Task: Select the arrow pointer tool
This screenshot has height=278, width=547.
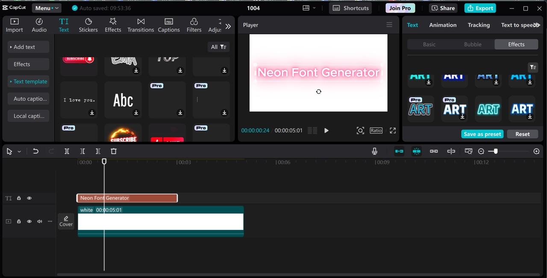Action: tap(9, 151)
